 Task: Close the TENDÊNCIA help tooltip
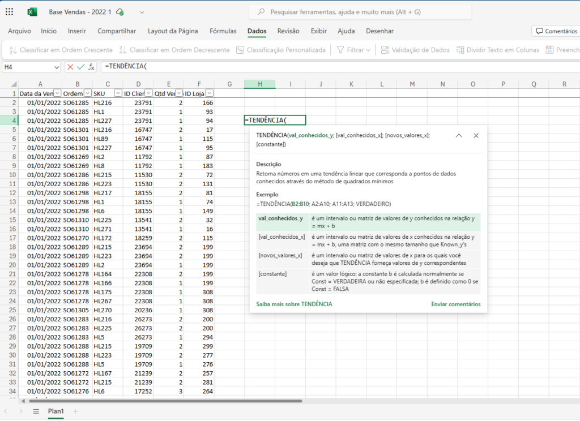[476, 136]
